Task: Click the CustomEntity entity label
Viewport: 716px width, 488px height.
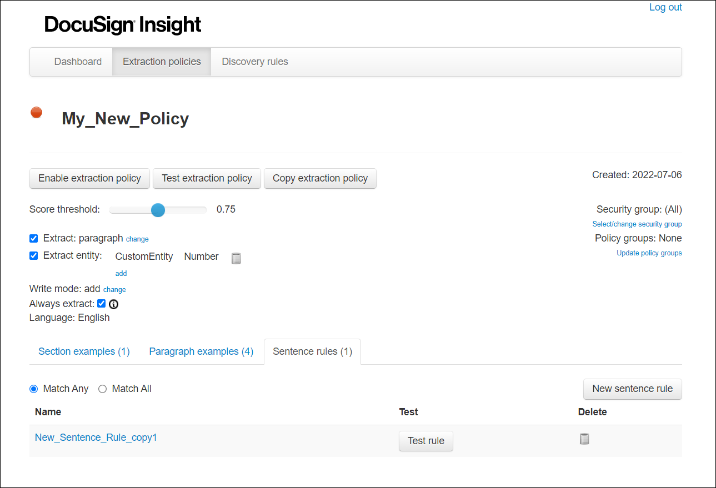Action: click(x=144, y=256)
